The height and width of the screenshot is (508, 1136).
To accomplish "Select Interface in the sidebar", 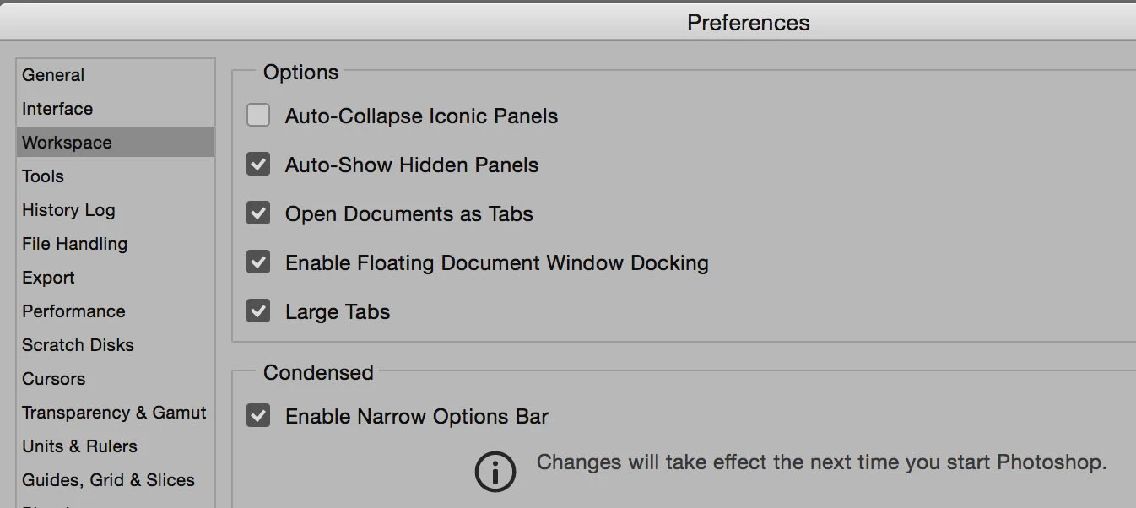I will click(x=57, y=109).
